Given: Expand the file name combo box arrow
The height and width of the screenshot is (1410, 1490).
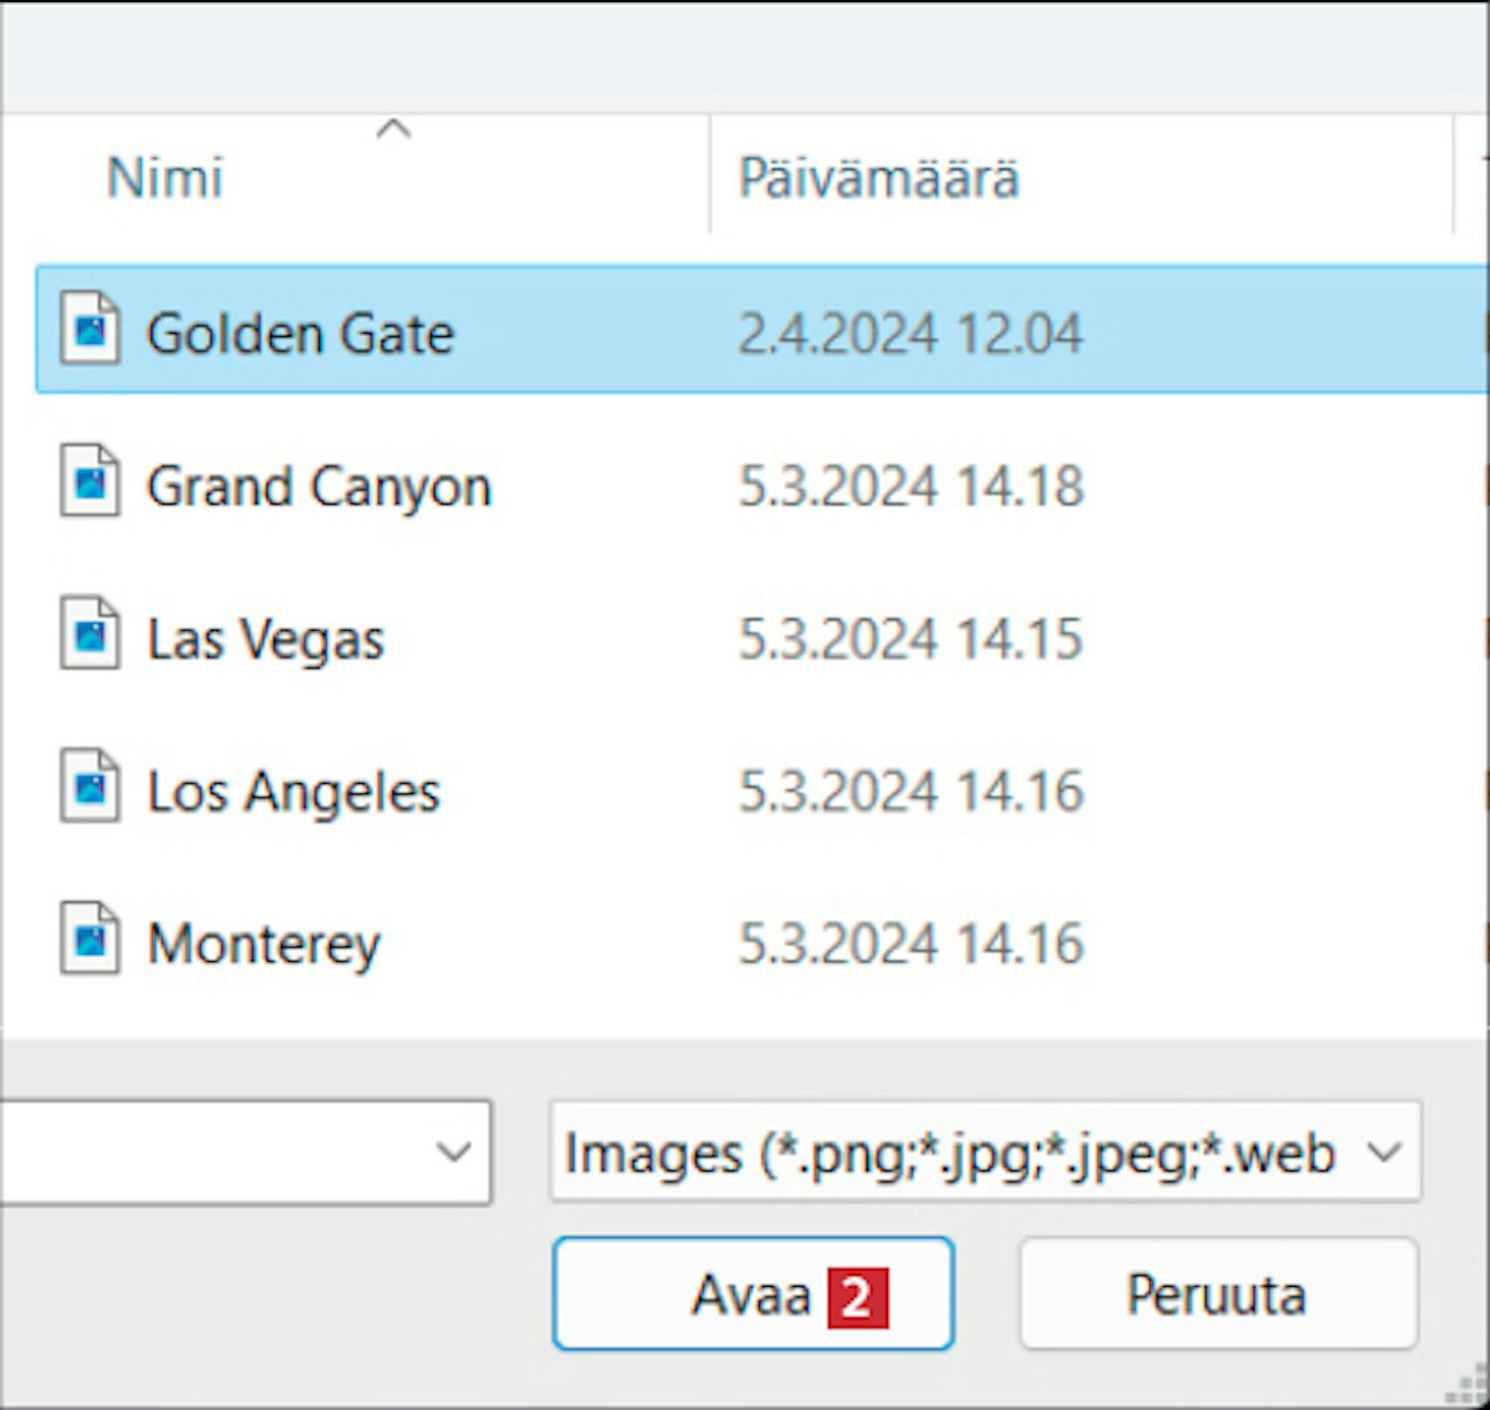Looking at the screenshot, I should (x=454, y=1153).
